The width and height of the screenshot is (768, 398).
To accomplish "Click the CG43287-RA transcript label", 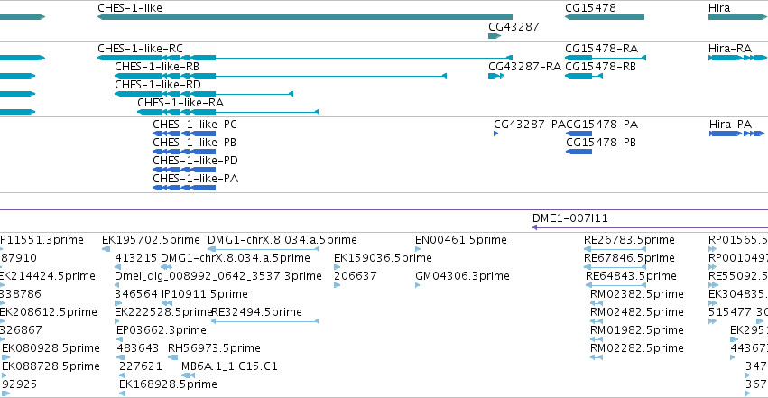I will 524,67.
